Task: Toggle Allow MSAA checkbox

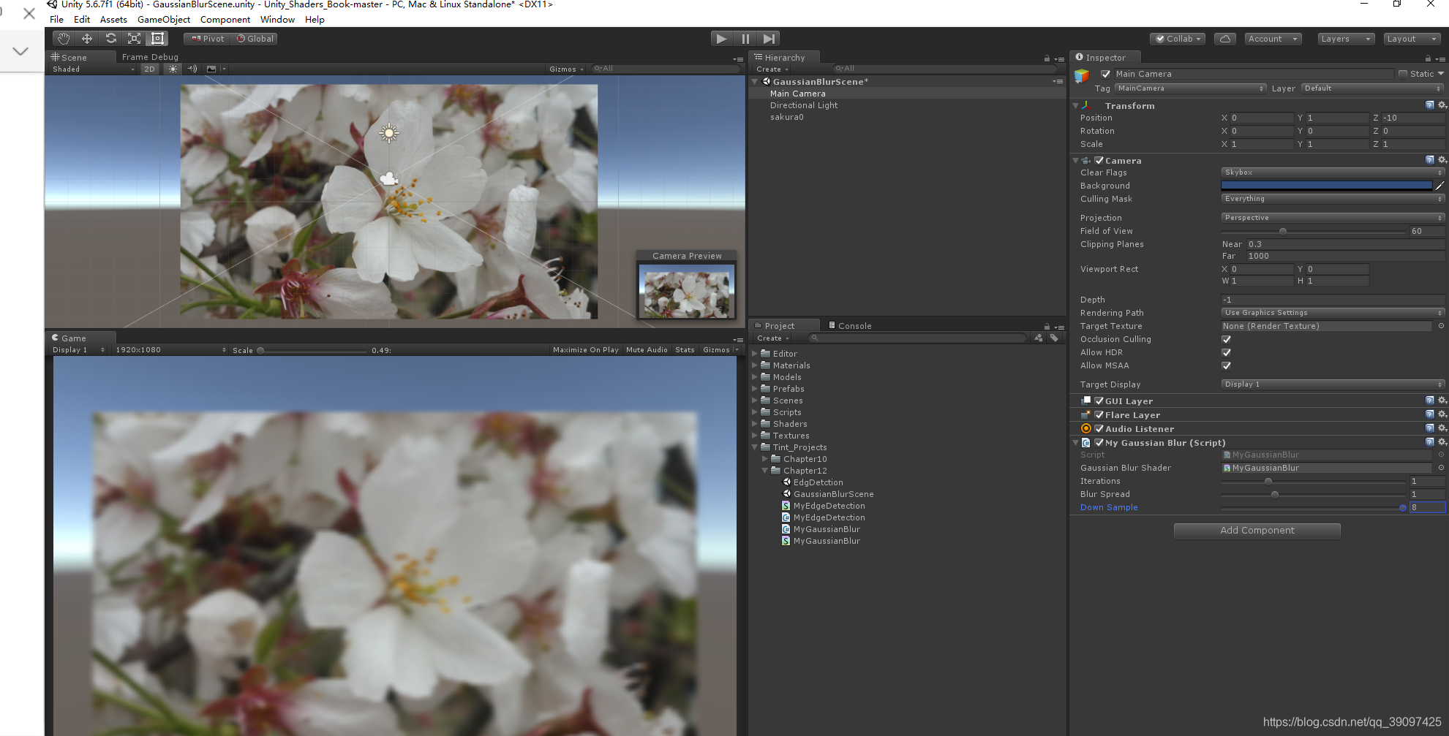Action: pyautogui.click(x=1227, y=365)
